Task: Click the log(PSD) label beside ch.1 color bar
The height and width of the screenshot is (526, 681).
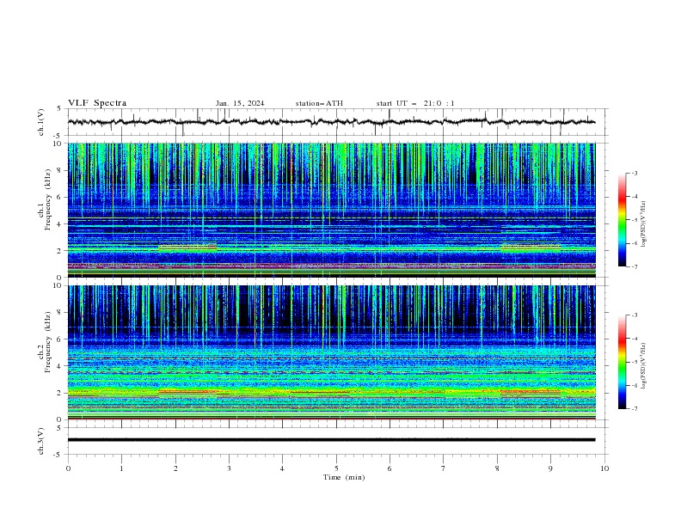Action: pyautogui.click(x=643, y=224)
